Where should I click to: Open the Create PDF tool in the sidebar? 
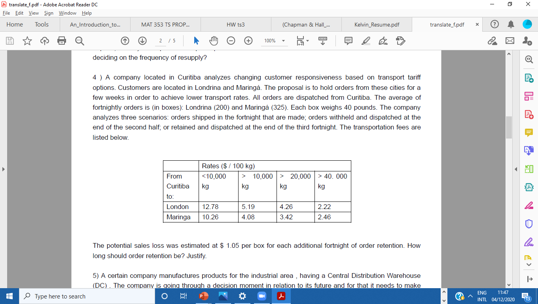tap(529, 114)
